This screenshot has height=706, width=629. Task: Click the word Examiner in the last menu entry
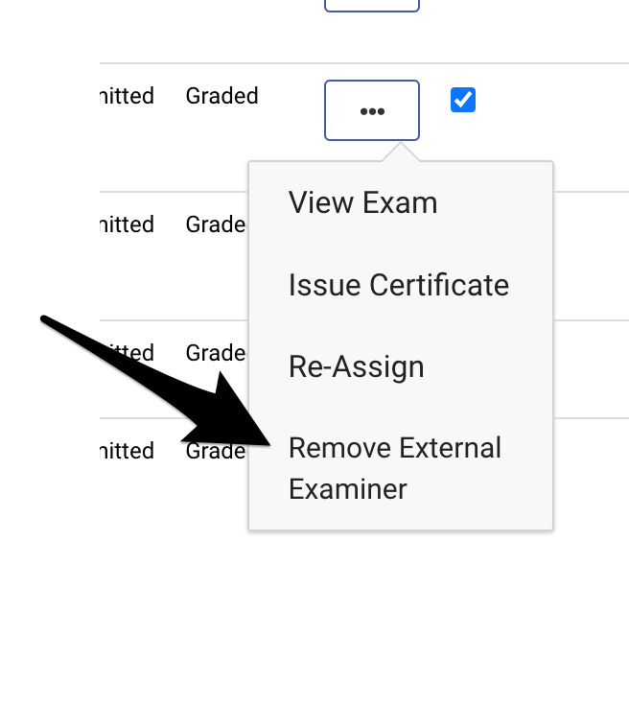pos(347,489)
